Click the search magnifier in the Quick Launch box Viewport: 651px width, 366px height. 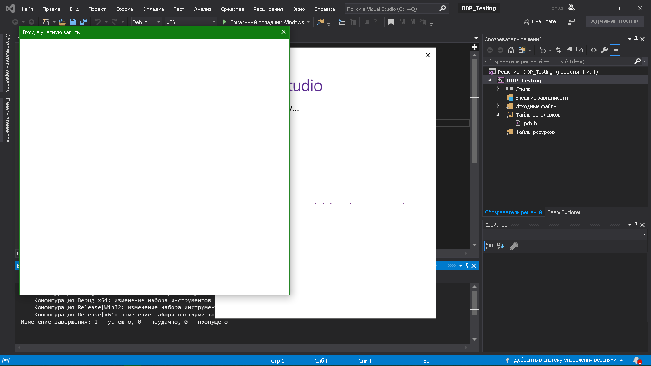(x=443, y=9)
